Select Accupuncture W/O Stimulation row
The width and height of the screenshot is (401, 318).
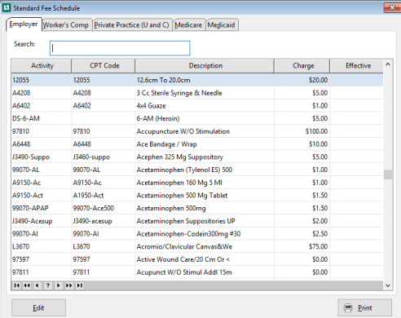[x=197, y=131]
